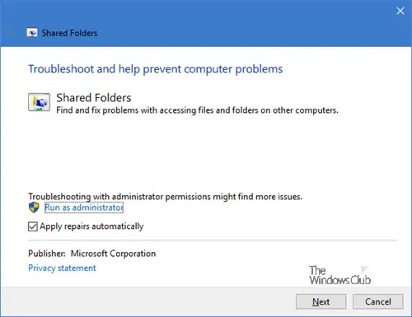This screenshot has height=317, width=412.
Task: Click the 'Troubleshoot and help prevent computer problems' heading
Action: (x=156, y=69)
